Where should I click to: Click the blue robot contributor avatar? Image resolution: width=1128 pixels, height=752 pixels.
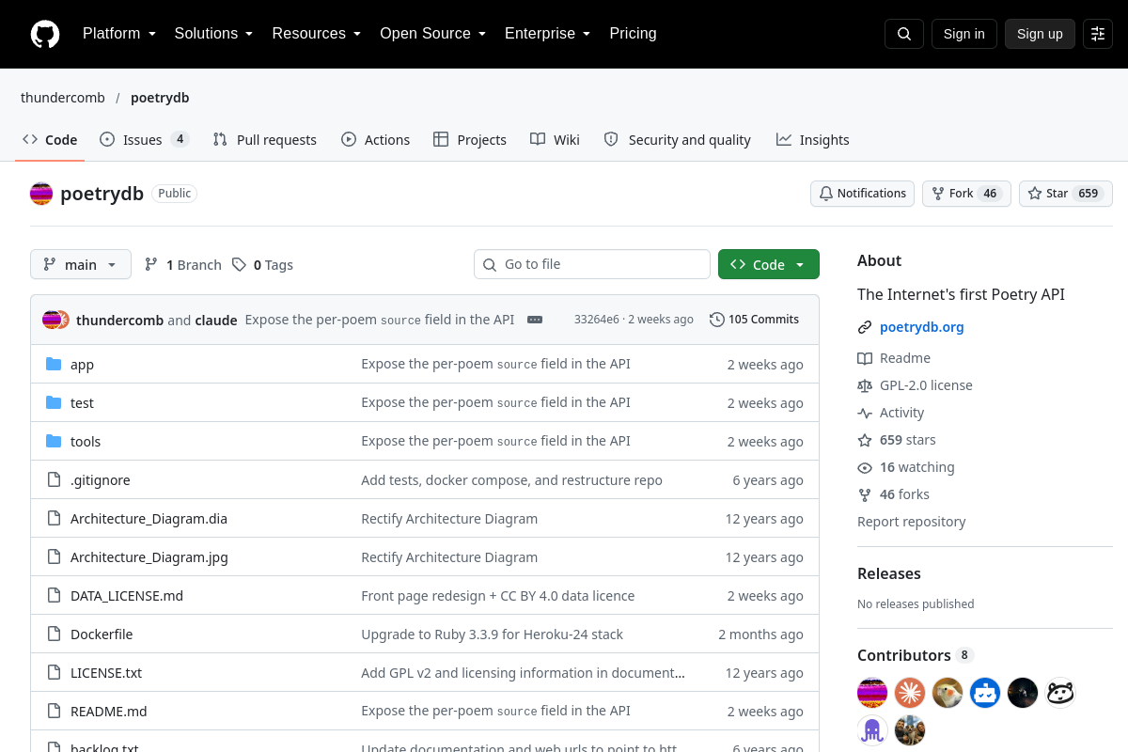tap(985, 693)
